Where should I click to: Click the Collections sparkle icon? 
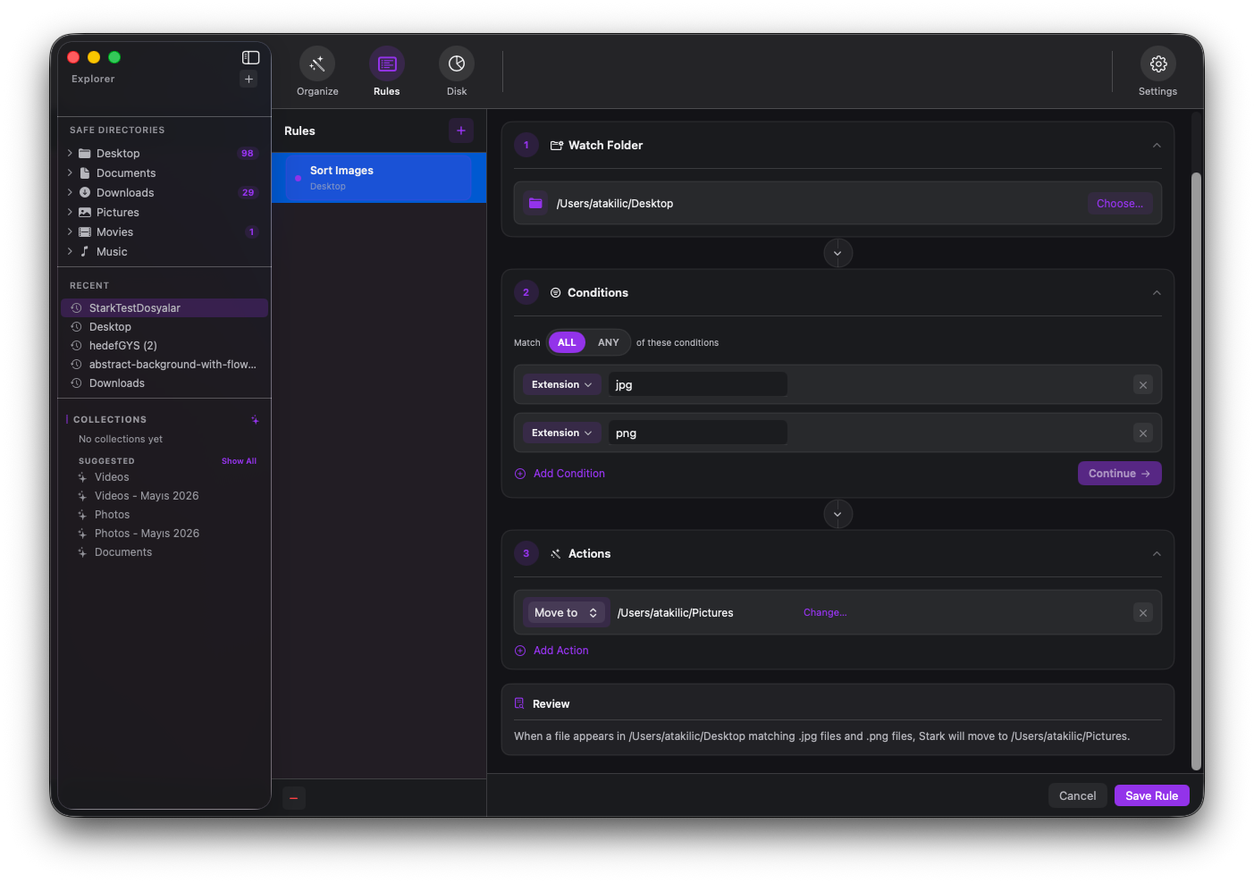(255, 419)
